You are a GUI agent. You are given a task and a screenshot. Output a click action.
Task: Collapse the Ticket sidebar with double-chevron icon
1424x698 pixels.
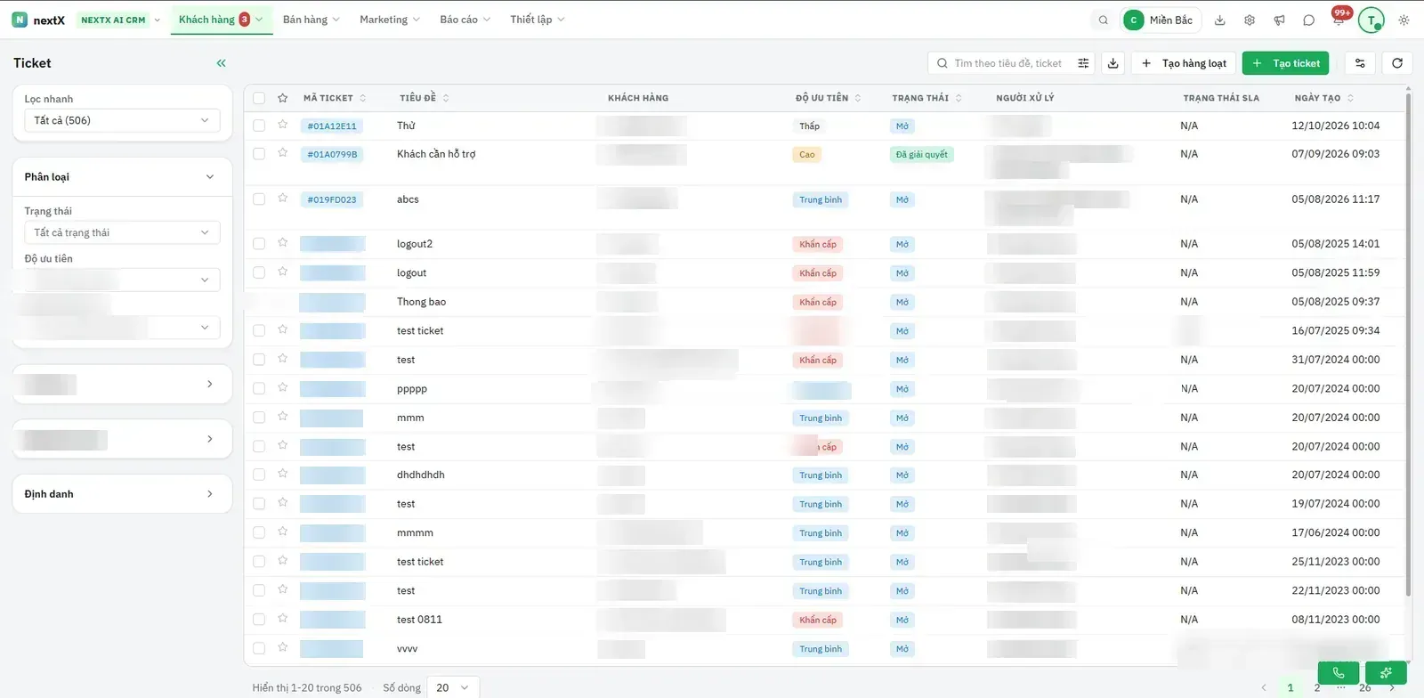tap(221, 63)
